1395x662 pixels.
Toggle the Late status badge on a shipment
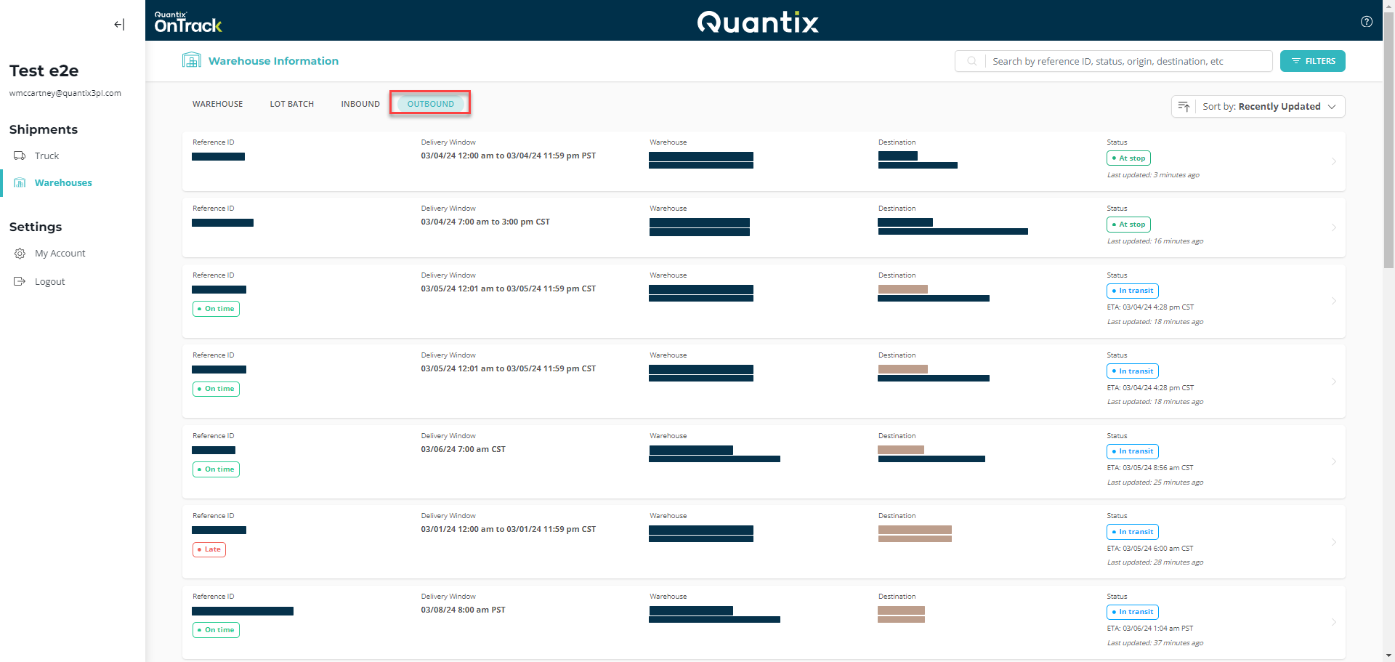tap(209, 549)
